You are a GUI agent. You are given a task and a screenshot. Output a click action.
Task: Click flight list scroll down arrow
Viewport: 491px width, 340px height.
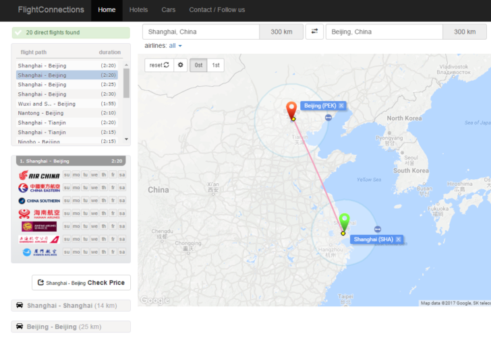(127, 139)
